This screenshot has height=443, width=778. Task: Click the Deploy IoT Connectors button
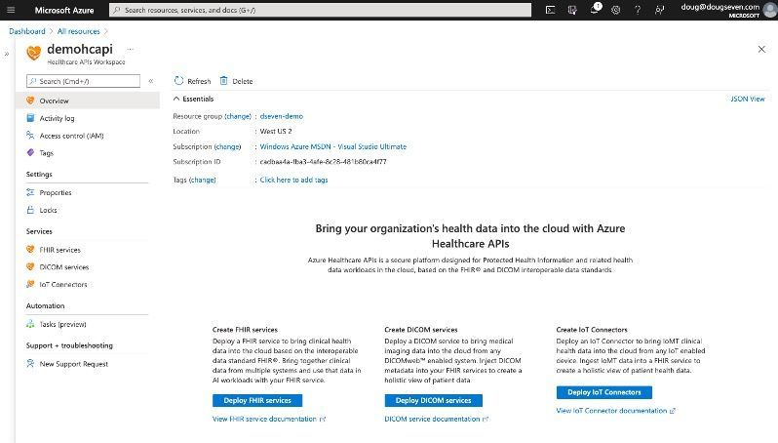point(603,392)
